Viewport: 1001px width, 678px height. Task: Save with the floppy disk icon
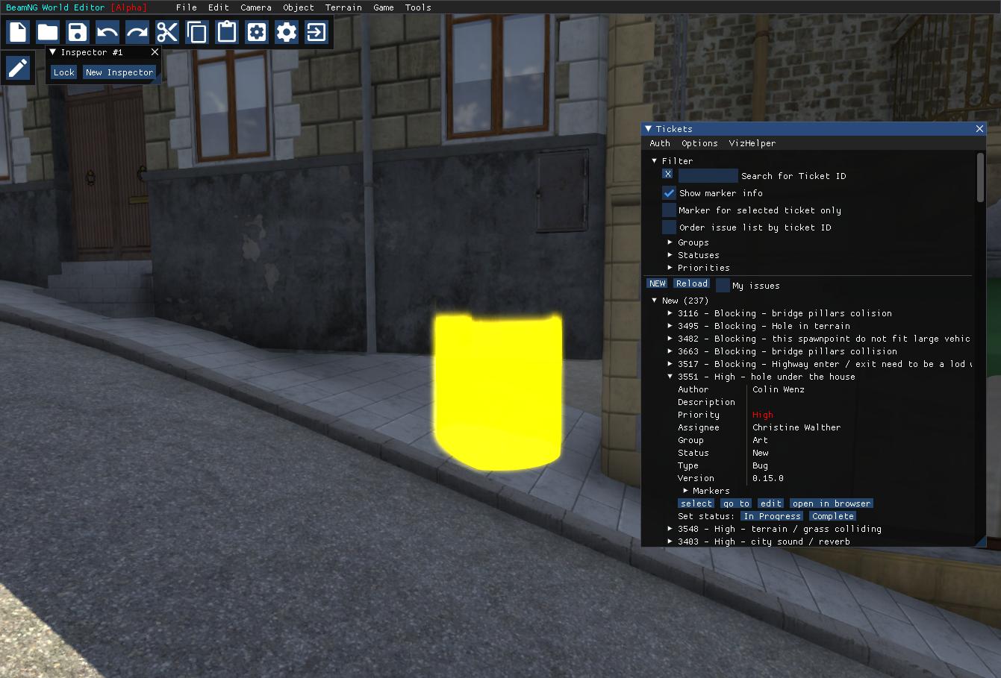tap(78, 32)
